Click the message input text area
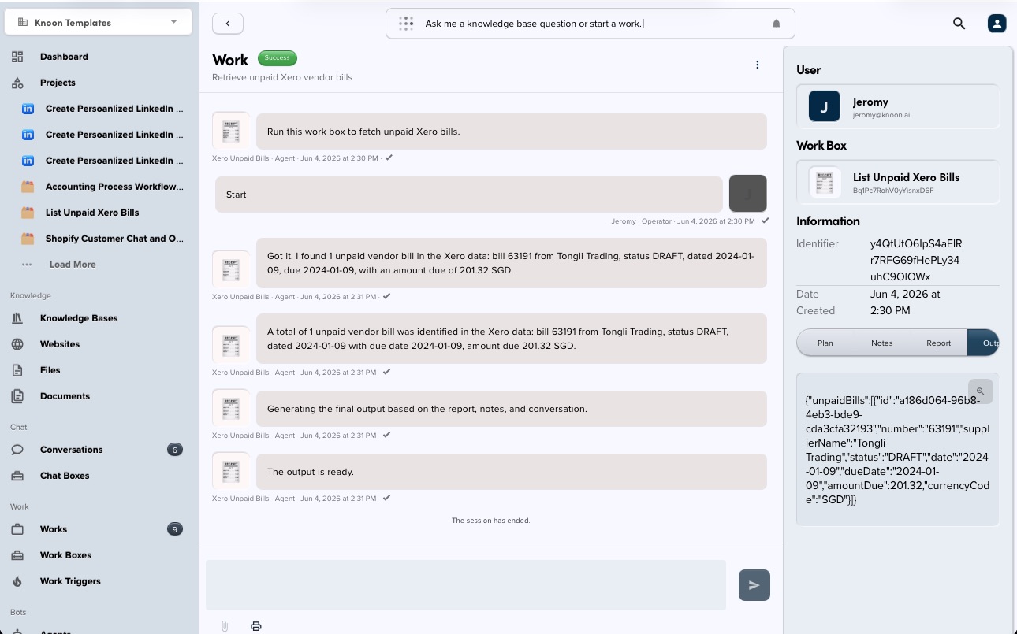The image size is (1017, 634). tap(466, 585)
